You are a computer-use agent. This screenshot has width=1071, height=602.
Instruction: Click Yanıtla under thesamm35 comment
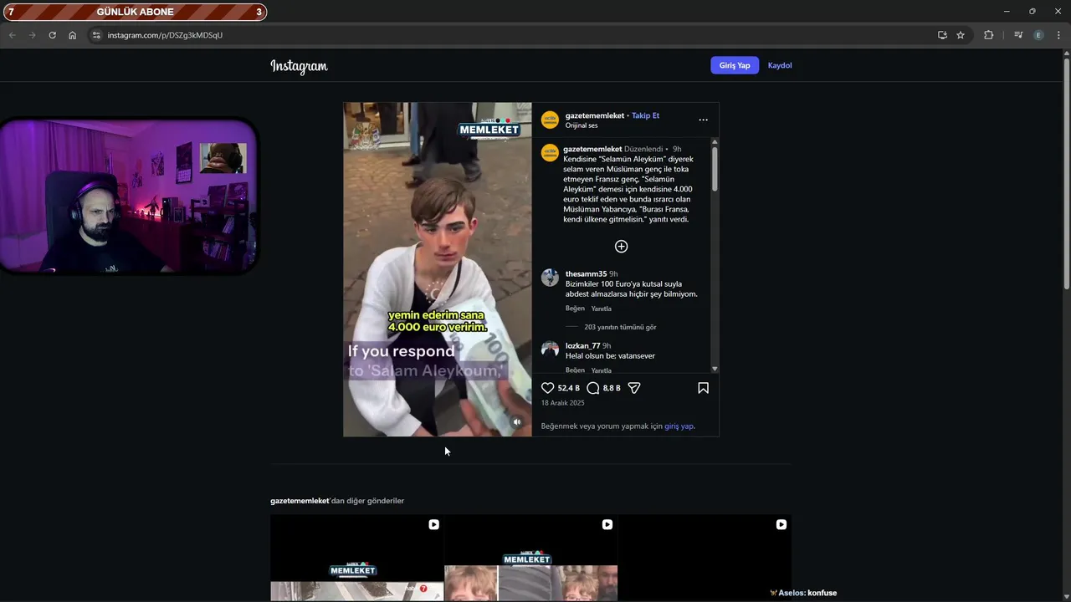tap(602, 309)
